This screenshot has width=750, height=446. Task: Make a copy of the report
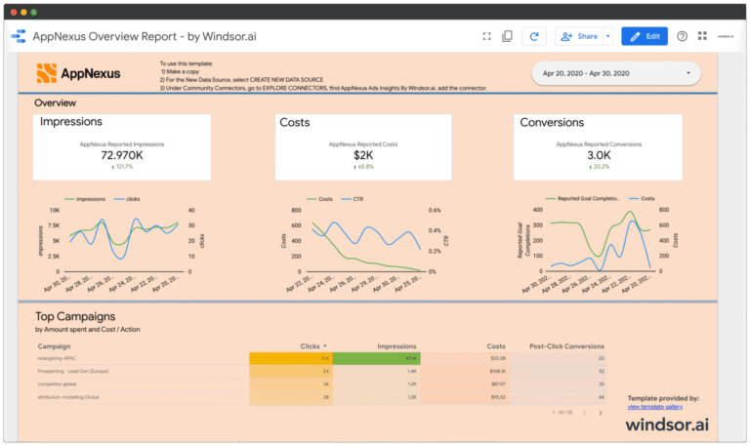(508, 36)
